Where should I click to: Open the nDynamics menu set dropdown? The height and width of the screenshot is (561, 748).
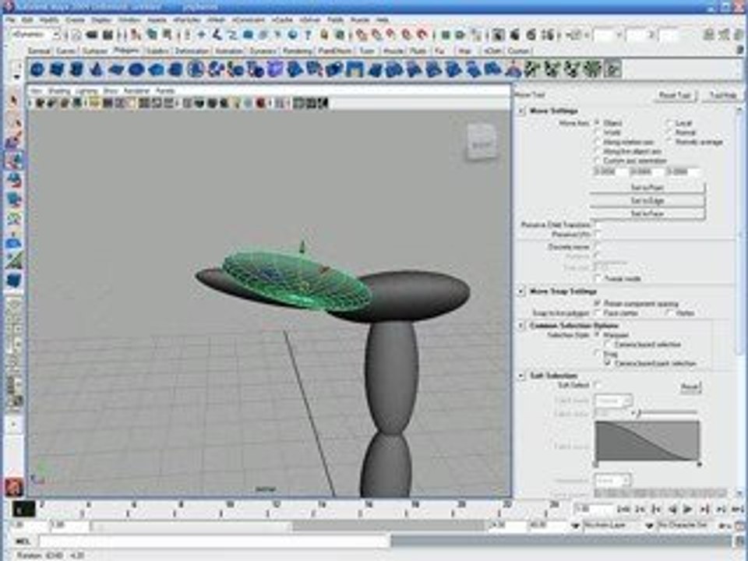35,35
